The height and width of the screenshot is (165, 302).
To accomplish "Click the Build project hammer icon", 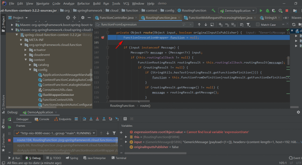I will coord(214,11).
